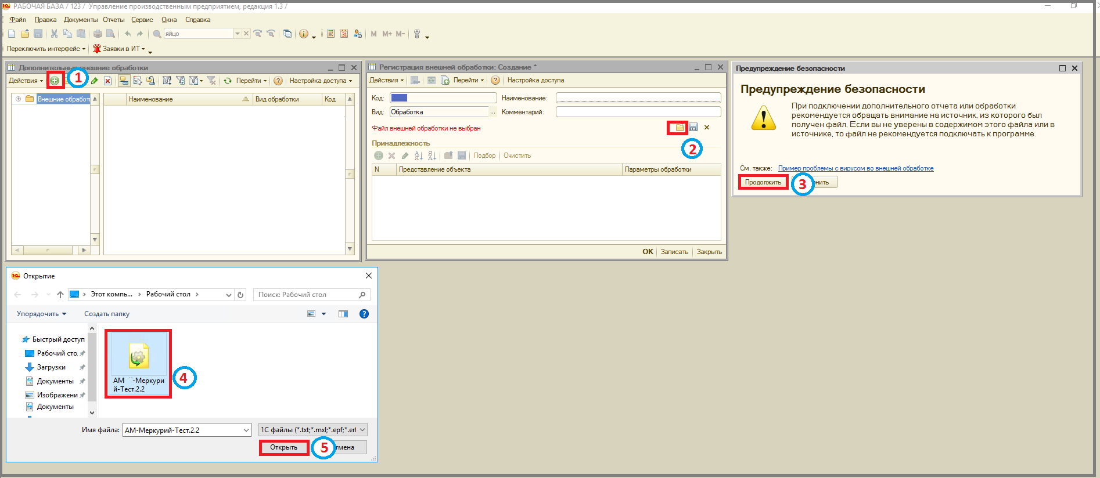Toggle hierarchical view button in list toolbar
The image size is (1100, 478).
coord(124,81)
